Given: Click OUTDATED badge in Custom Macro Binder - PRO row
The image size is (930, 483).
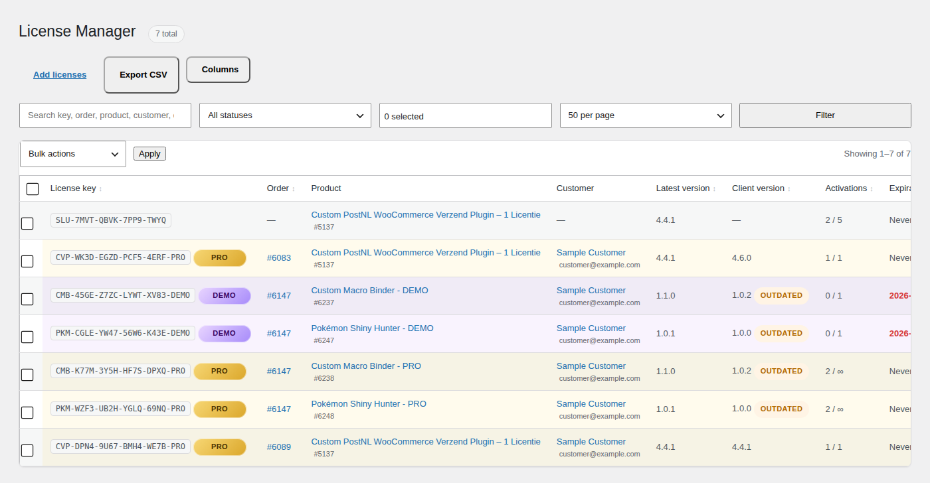Looking at the screenshot, I should (781, 372).
